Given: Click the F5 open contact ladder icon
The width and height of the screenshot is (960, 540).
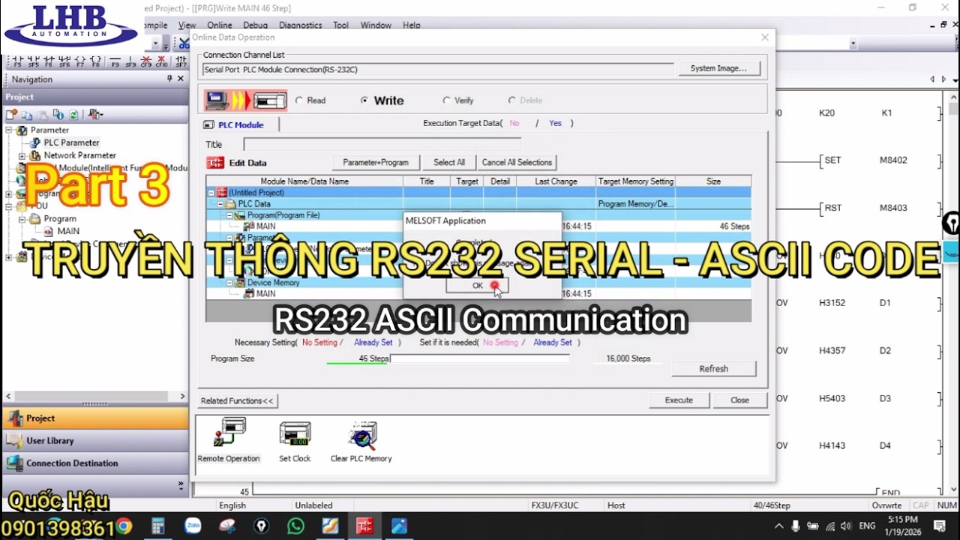Looking at the screenshot, I should click(x=17, y=61).
